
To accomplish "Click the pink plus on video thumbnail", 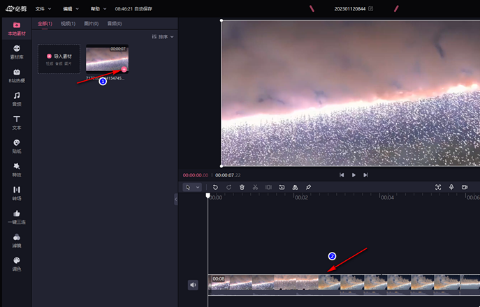I will tap(124, 69).
